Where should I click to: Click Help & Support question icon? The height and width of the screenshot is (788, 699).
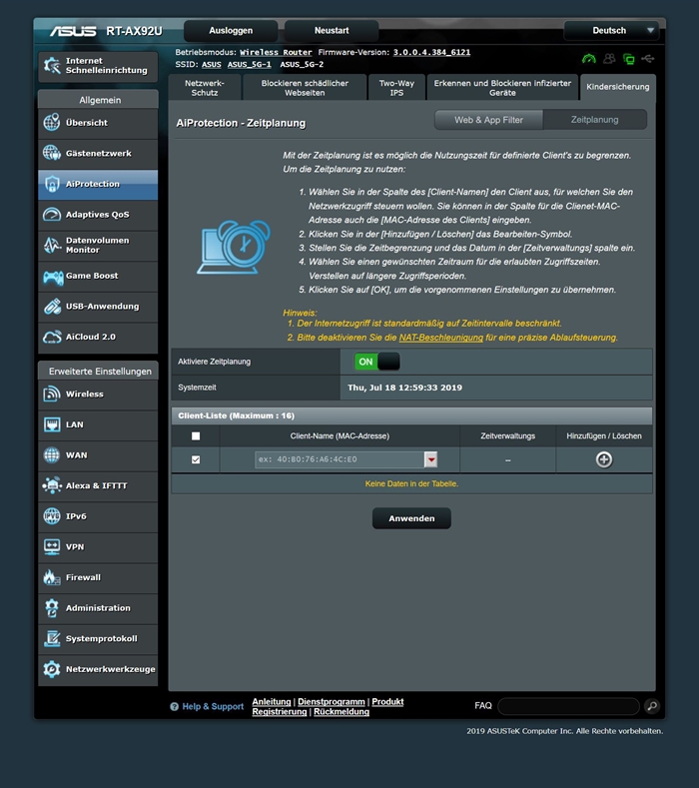coord(175,706)
